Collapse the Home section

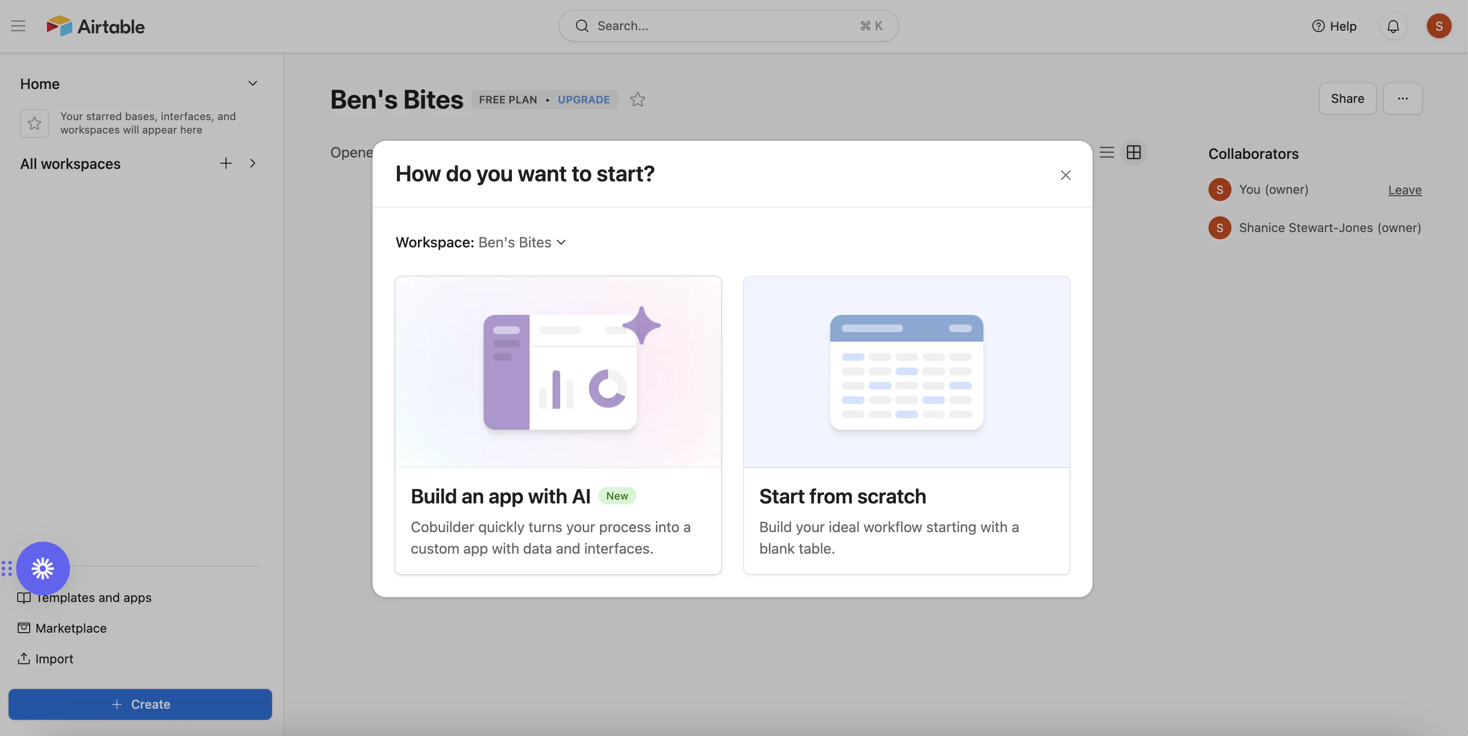tap(252, 83)
